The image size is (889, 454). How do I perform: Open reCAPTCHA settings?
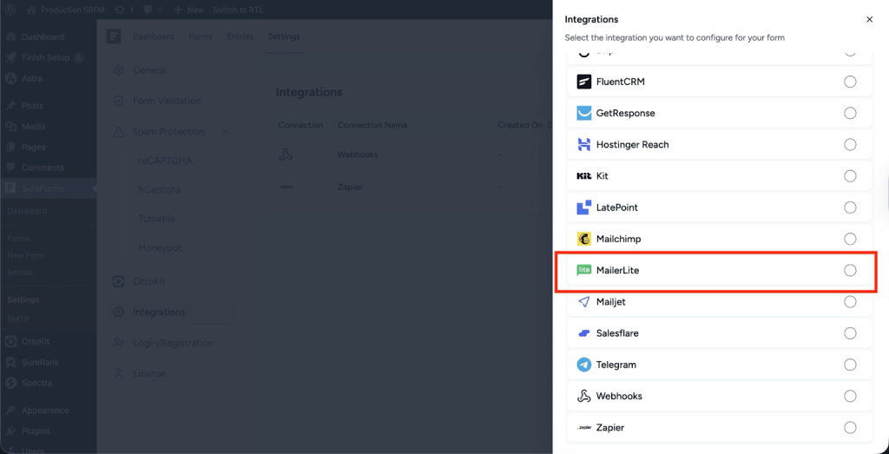pyautogui.click(x=166, y=161)
